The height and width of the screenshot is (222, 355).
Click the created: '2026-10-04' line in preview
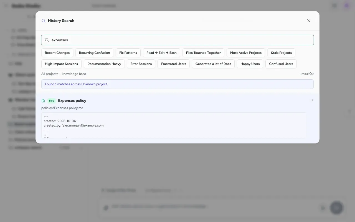(60, 121)
